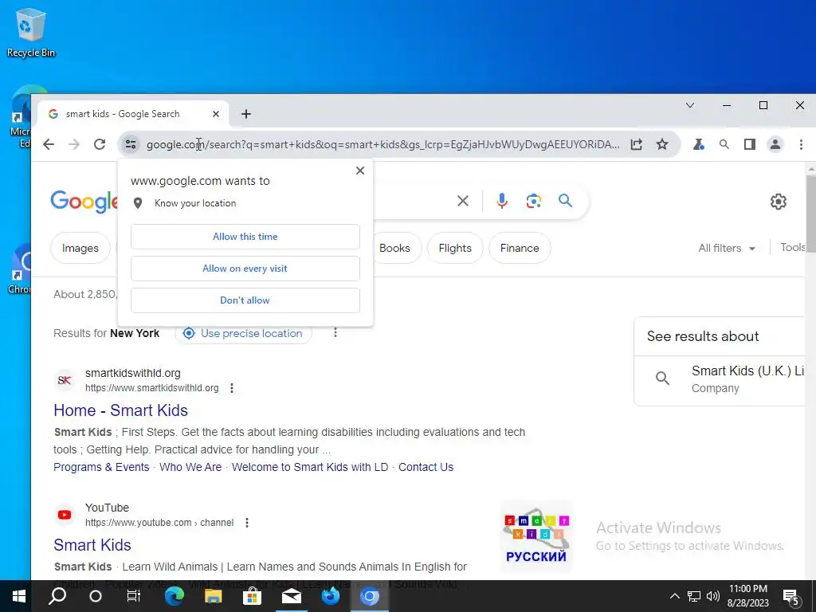Open Mail app from the taskbar
816x612 pixels.
[x=292, y=596]
